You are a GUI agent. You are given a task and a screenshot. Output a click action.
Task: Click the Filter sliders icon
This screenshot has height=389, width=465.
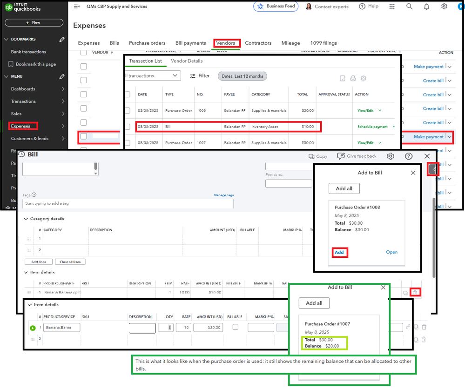pyautogui.click(x=193, y=76)
